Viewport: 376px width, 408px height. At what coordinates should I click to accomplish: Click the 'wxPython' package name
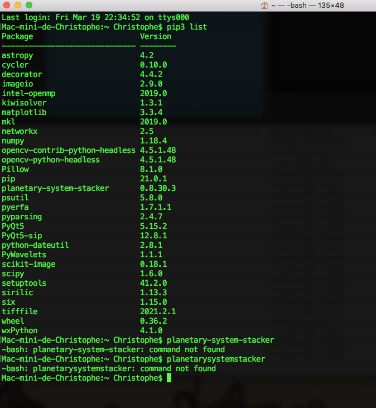[20, 331]
